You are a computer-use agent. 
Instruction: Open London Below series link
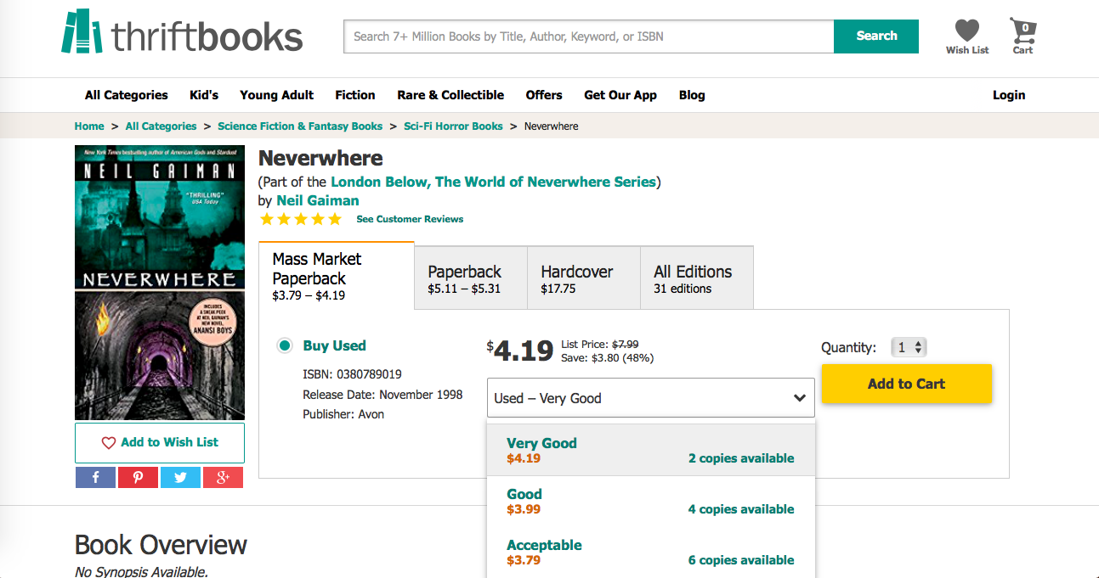tap(493, 182)
